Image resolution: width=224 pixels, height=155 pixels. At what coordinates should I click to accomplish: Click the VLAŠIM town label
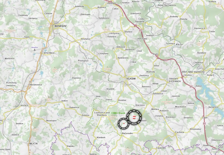point(131,79)
